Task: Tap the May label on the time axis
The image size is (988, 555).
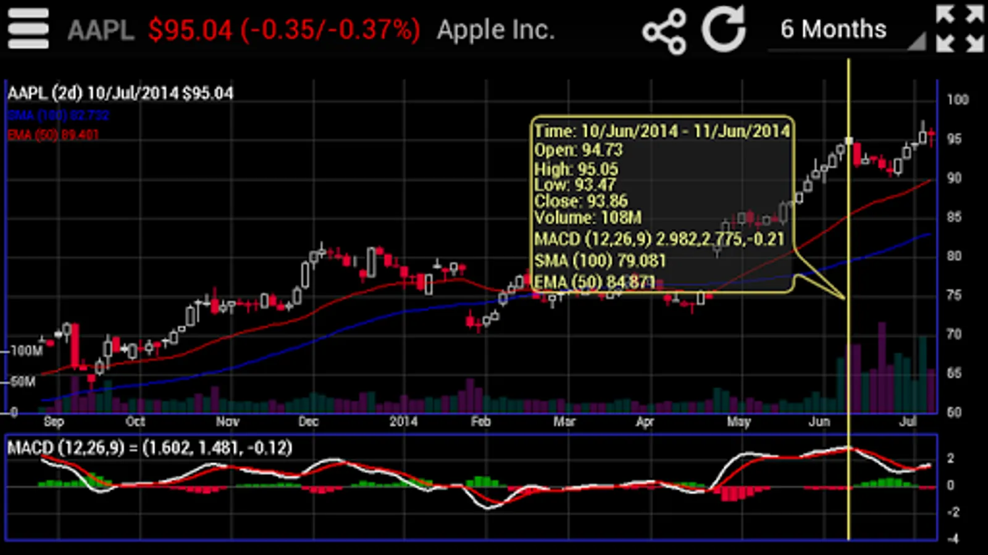Action: [739, 422]
